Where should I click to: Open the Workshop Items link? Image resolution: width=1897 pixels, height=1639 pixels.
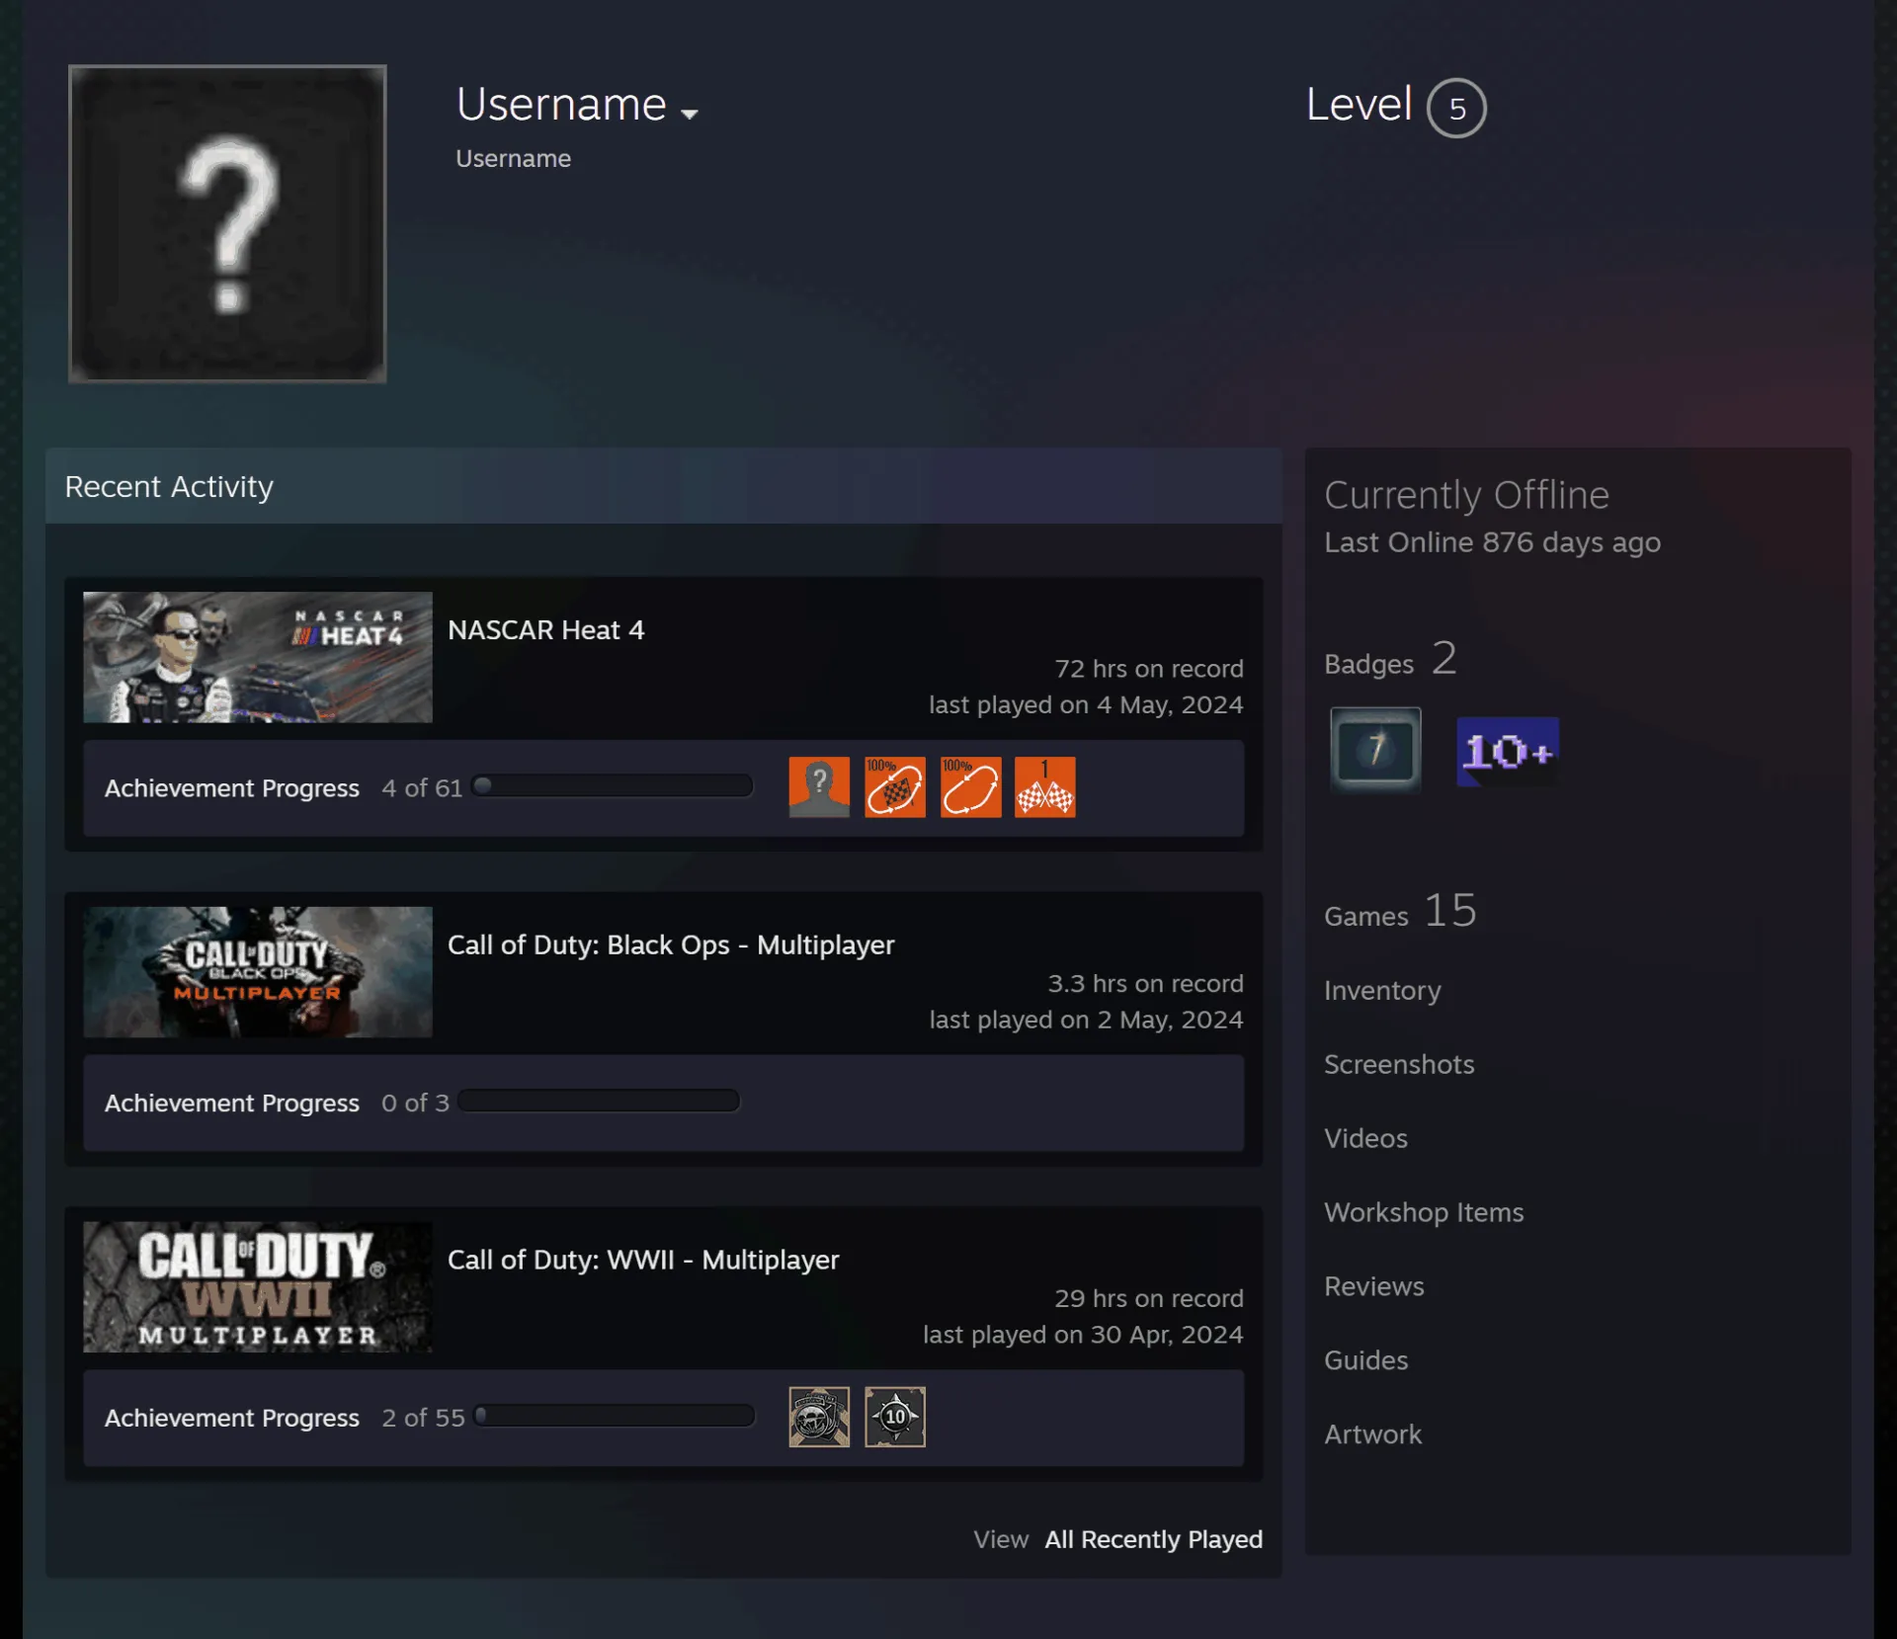(x=1424, y=1212)
